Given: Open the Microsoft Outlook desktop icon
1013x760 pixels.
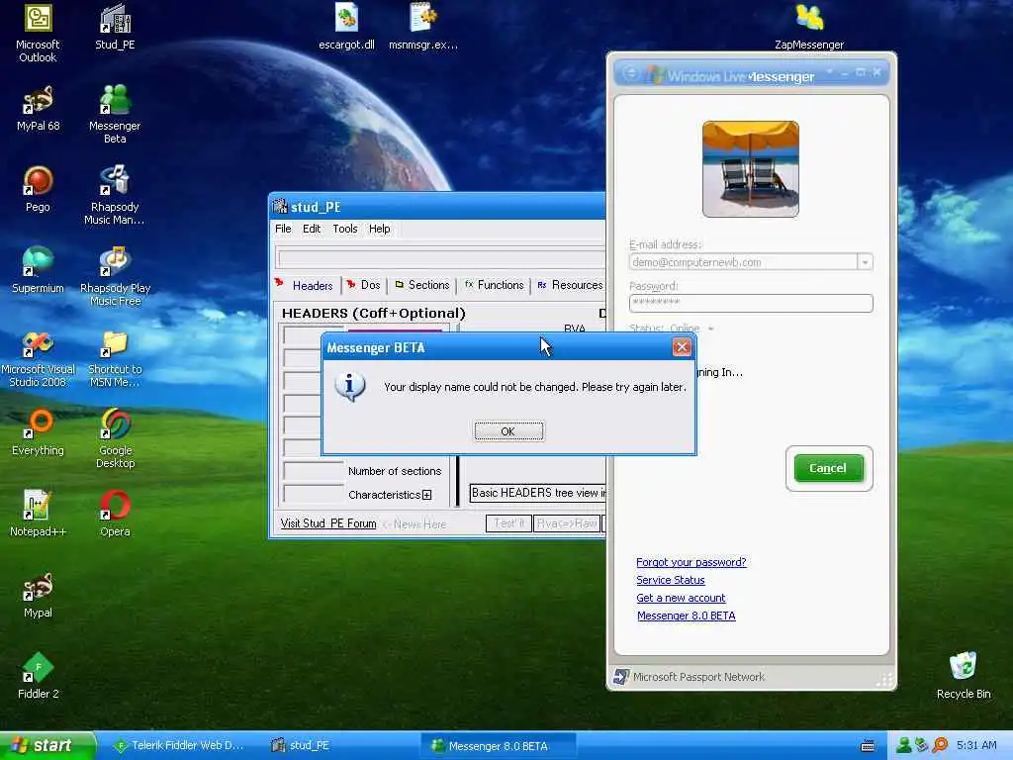Looking at the screenshot, I should coord(38,33).
